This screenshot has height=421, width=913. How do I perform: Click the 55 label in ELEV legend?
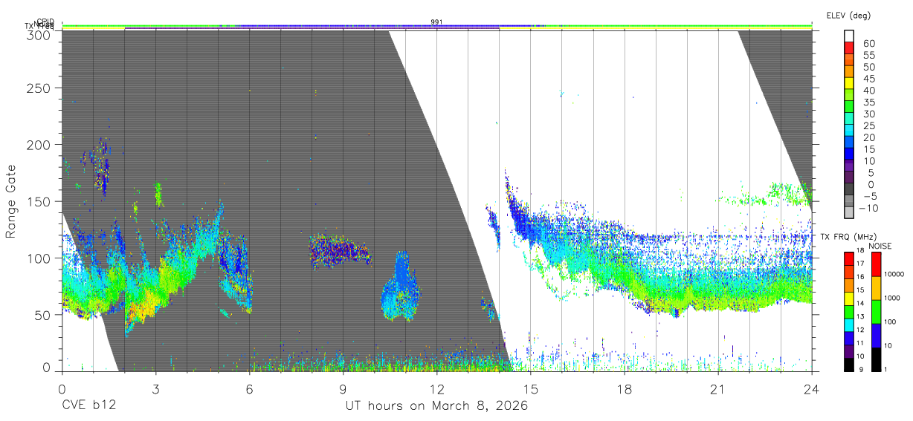pos(869,56)
